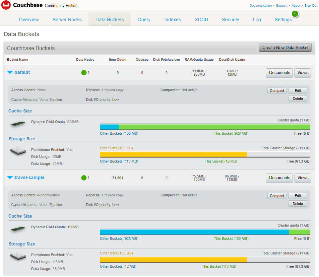
Task: Open Documents for the travel-sample bucket
Action: [x=279, y=178]
